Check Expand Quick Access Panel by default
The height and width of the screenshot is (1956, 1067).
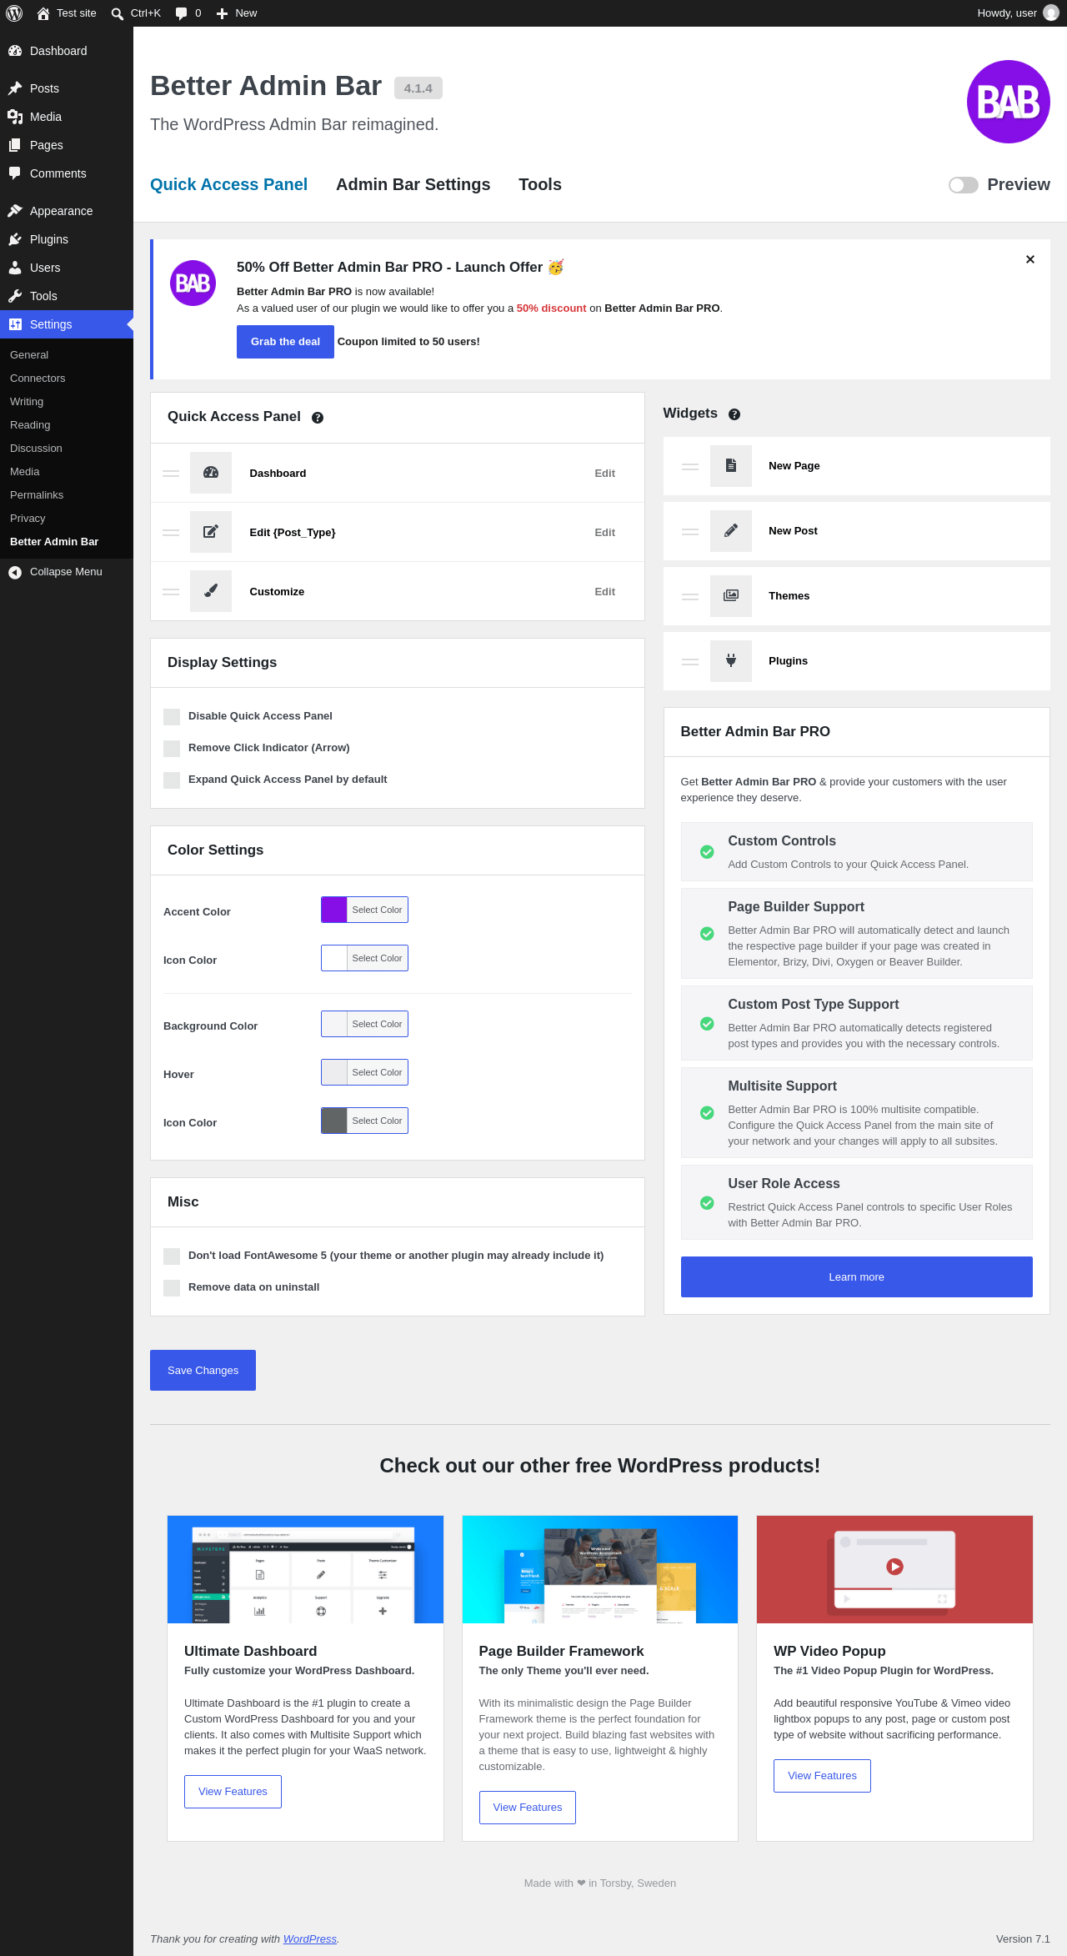[172, 780]
